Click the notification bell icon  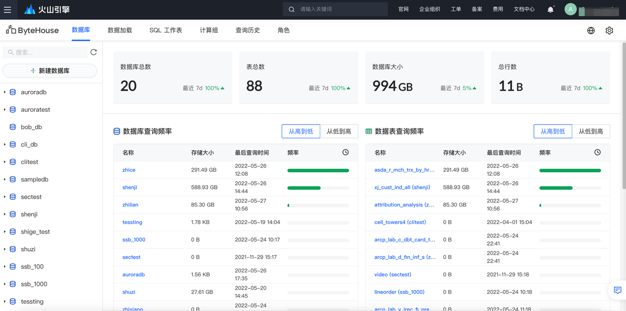(550, 9)
